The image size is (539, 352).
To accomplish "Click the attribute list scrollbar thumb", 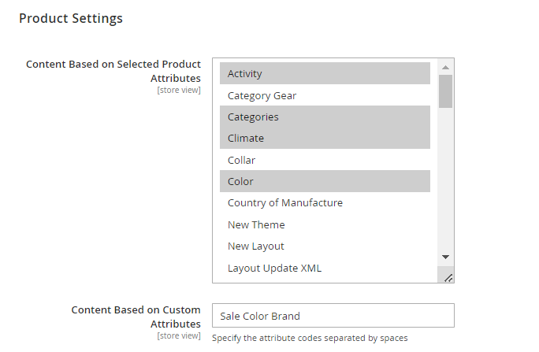I will [x=445, y=91].
